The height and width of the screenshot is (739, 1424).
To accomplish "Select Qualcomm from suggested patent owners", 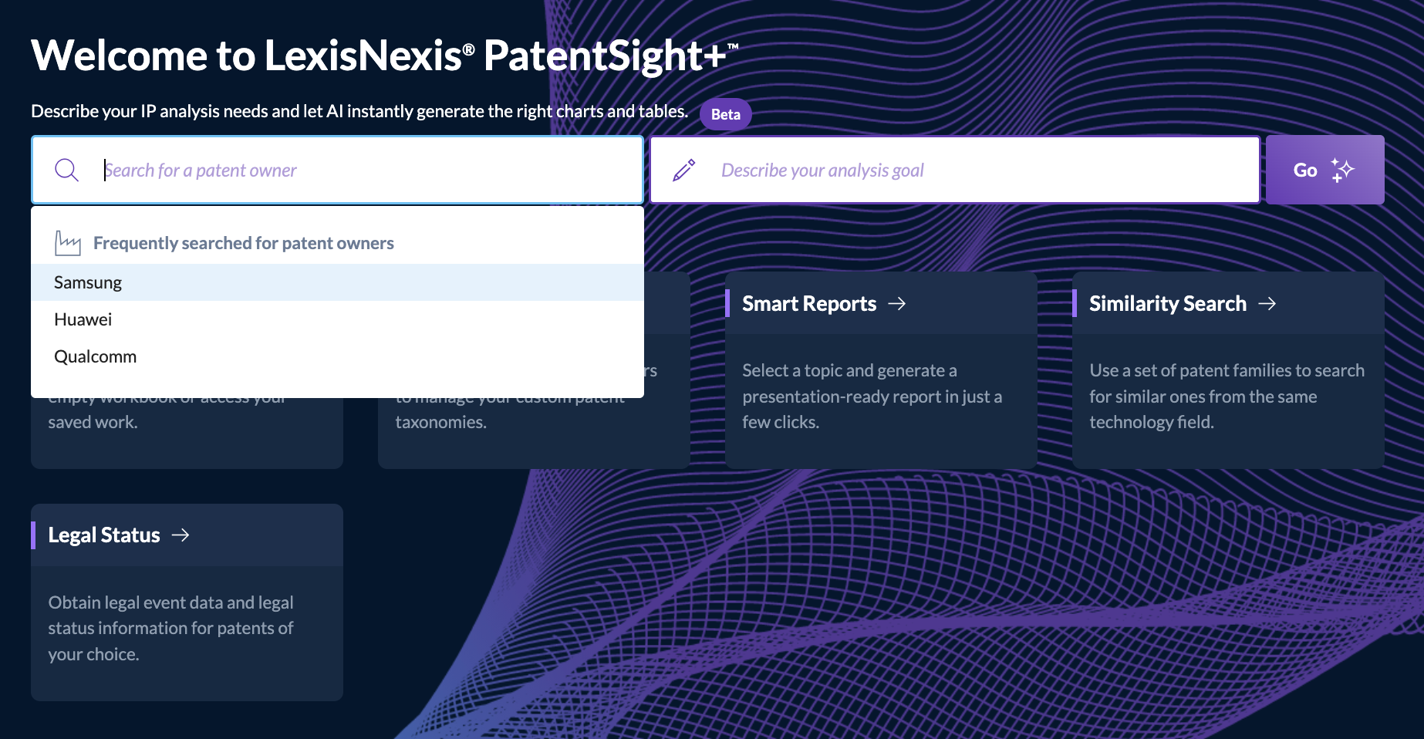I will [x=337, y=356].
